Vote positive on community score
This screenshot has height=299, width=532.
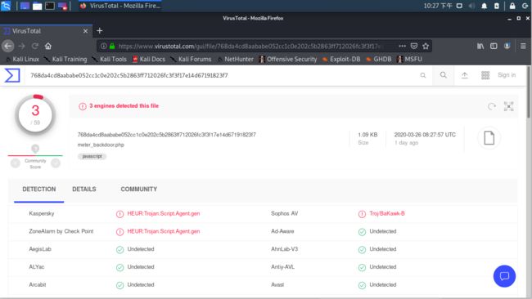[56, 163]
